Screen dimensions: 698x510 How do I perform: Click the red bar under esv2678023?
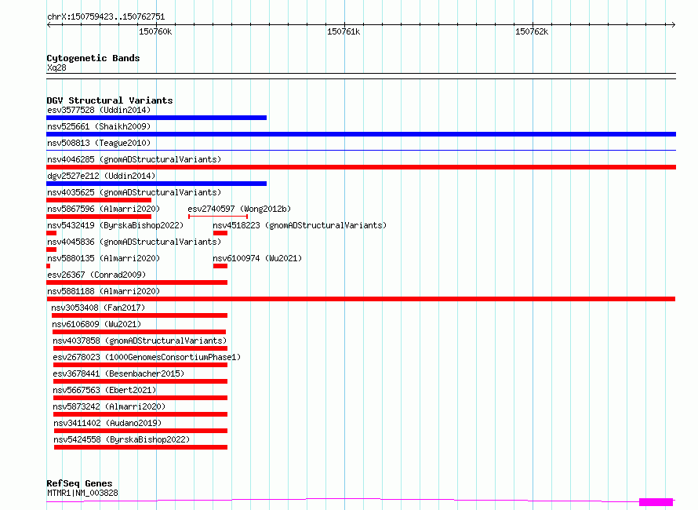point(140,365)
